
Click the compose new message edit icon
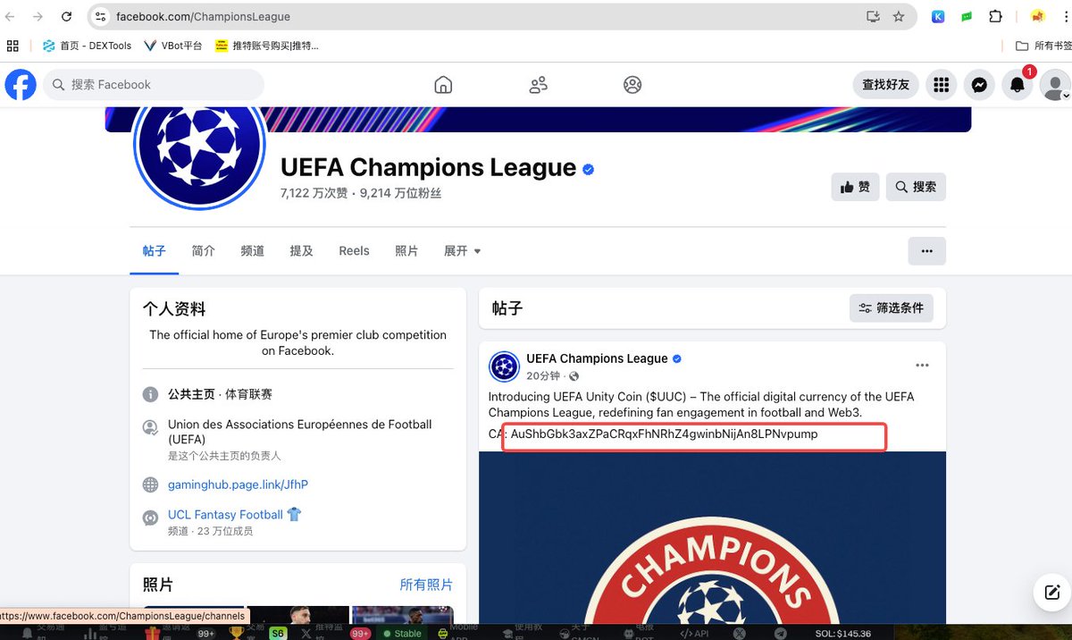(x=1052, y=593)
